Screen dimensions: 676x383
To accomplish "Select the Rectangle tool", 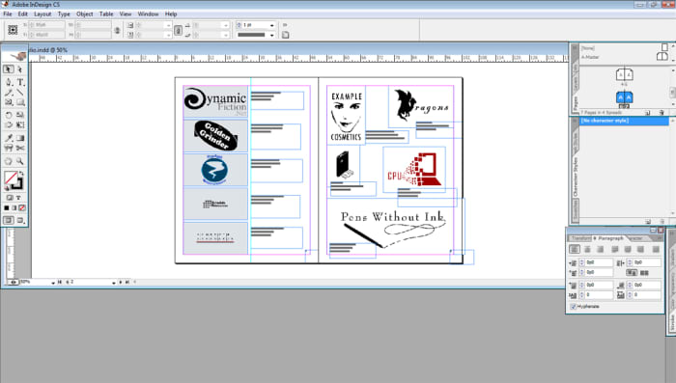I will click(20, 102).
